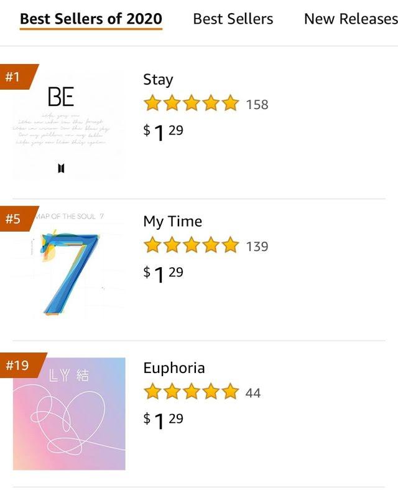Switch to Best Sellers of 2020 tab
Image resolution: width=398 pixels, height=492 pixels.
(91, 19)
